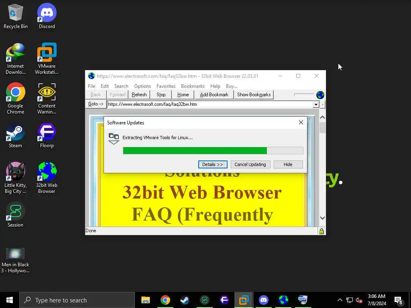Switch to Discord in the taskbar
Viewport: 411px width, 308px height.
pyautogui.click(x=263, y=300)
